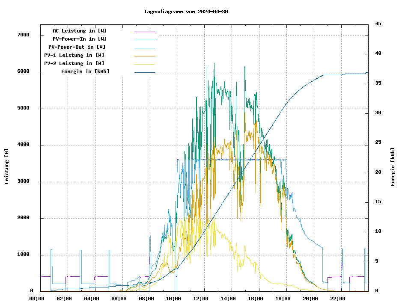
Task: Select the PV-Power-In legend label
Action: 83,39
